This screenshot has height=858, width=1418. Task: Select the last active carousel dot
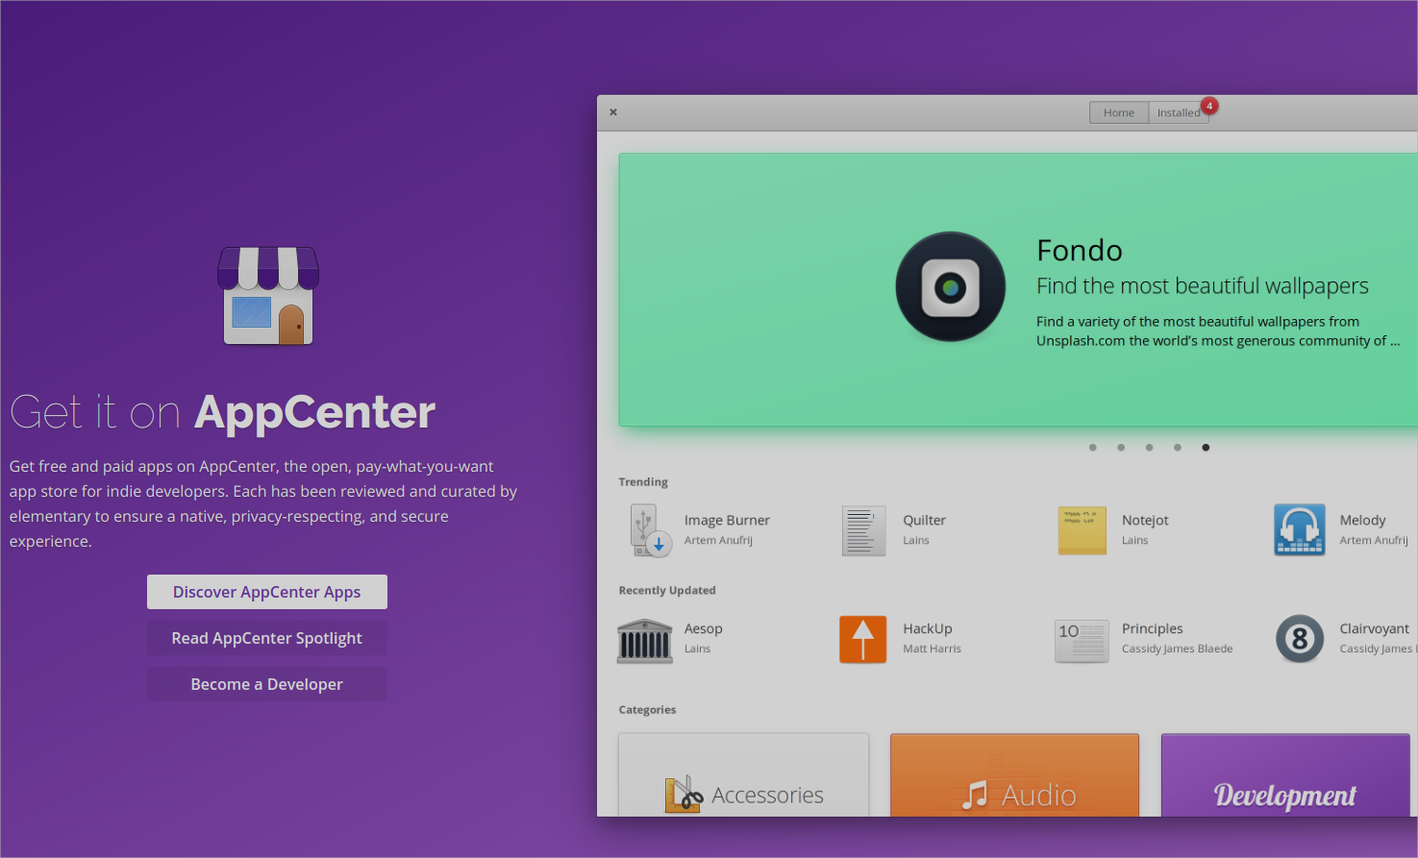click(1206, 448)
